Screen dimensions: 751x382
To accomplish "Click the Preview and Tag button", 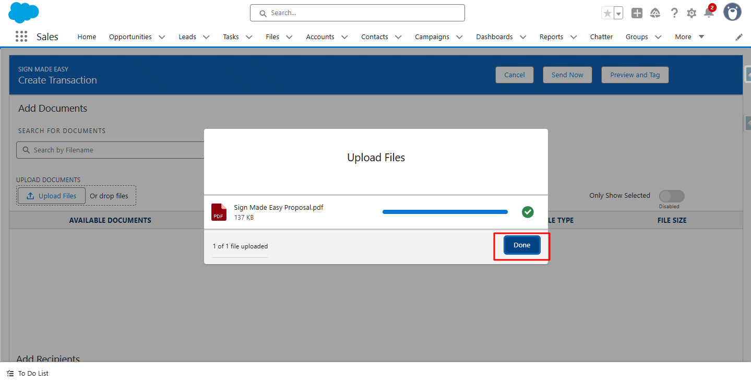I will coord(635,75).
